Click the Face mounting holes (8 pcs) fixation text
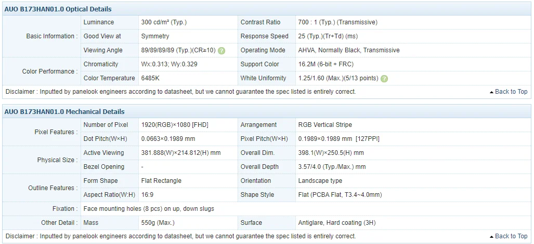 (x=149, y=209)
